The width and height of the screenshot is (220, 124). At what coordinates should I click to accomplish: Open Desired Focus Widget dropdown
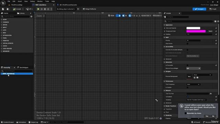click(193, 68)
